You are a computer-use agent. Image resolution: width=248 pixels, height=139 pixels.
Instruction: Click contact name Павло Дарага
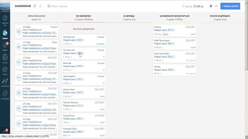(69, 76)
